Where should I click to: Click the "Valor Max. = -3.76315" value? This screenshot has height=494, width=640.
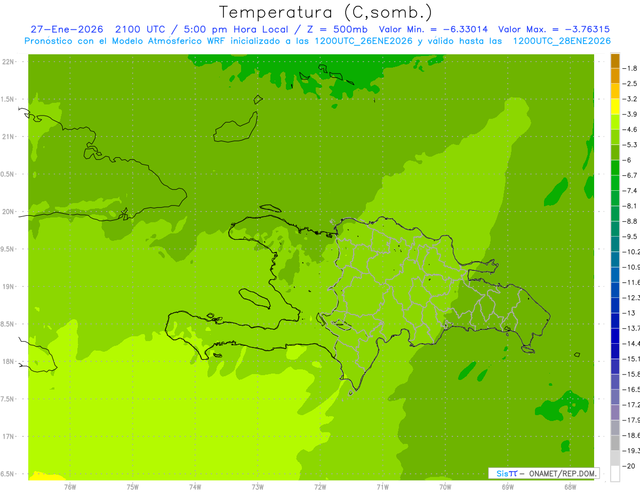(554, 30)
